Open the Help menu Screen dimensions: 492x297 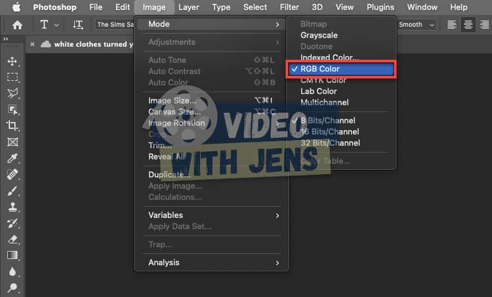(459, 7)
